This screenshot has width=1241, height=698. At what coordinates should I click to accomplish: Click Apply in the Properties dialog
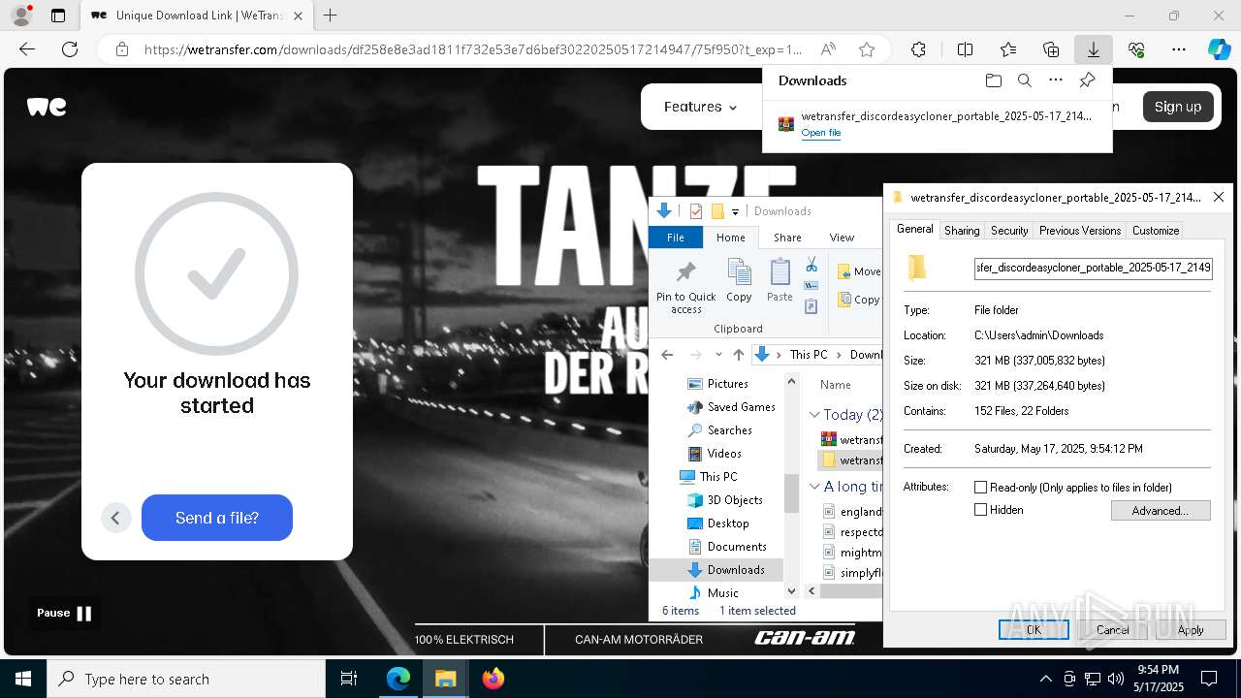click(1191, 629)
